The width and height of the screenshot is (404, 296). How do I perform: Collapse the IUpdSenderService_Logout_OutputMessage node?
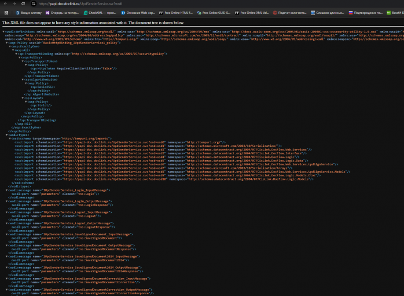point(7,223)
